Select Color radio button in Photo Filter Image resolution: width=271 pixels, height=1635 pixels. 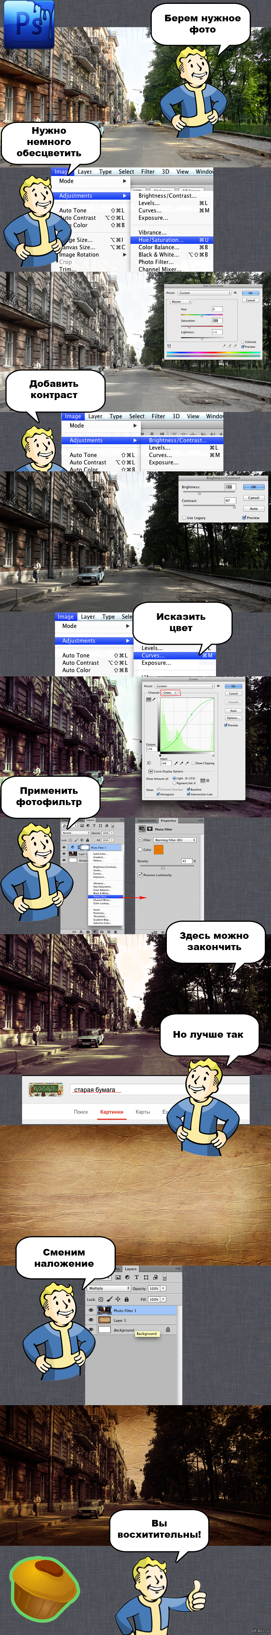pyautogui.click(x=140, y=850)
